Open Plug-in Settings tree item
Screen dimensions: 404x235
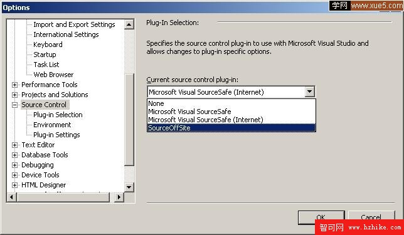tap(56, 135)
